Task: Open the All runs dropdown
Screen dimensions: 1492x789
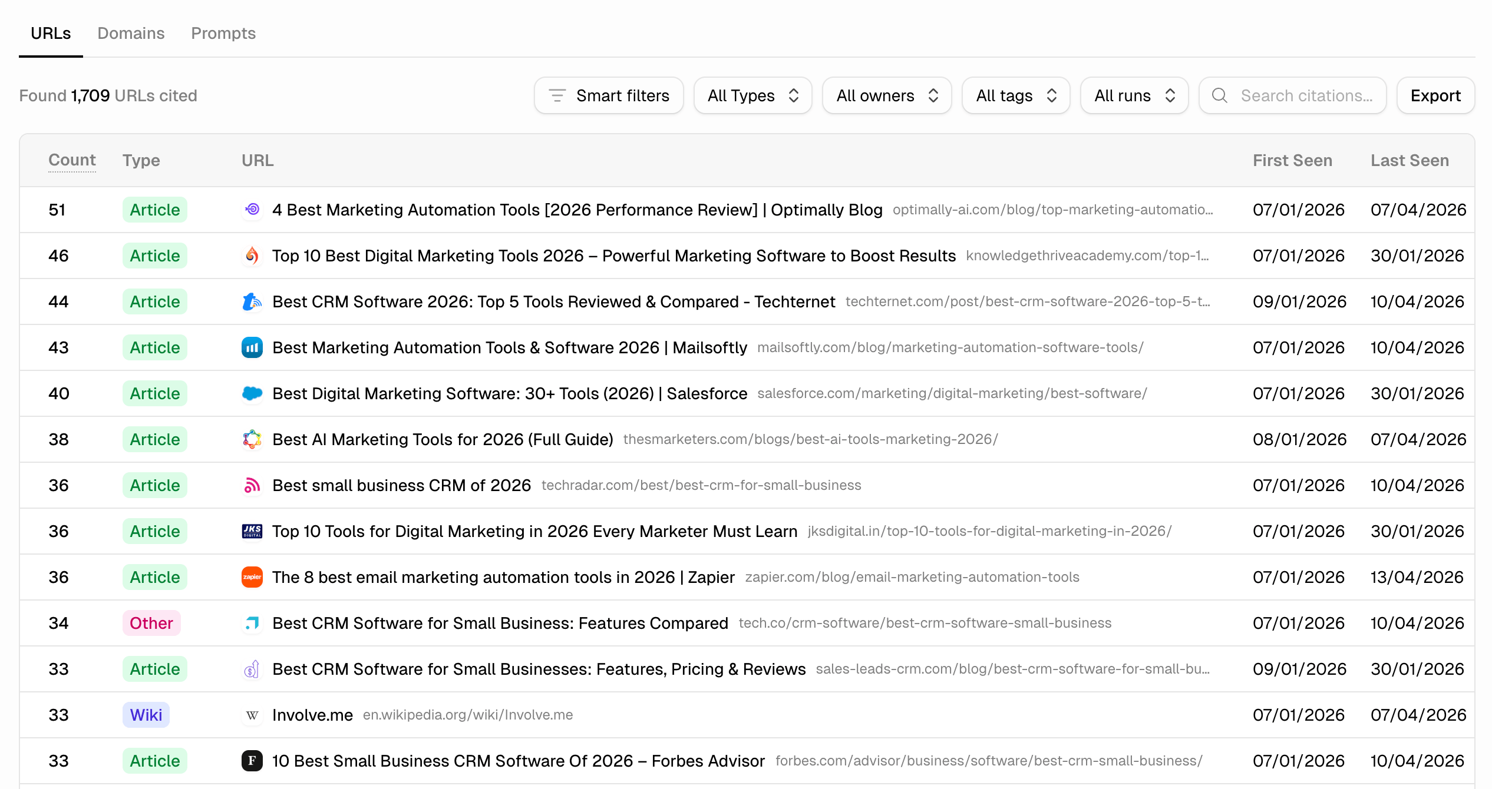Action: pos(1134,95)
